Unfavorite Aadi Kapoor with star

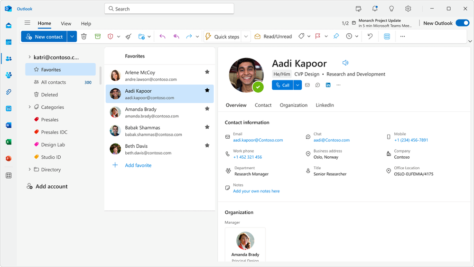coord(207,90)
